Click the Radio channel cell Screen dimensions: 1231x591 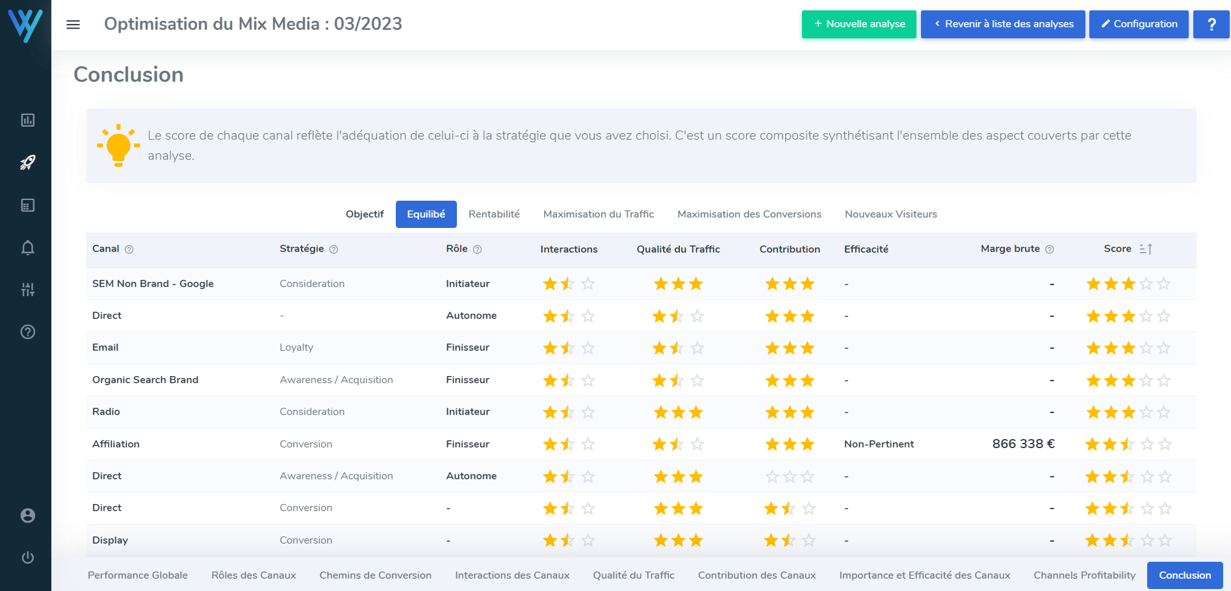tap(106, 412)
